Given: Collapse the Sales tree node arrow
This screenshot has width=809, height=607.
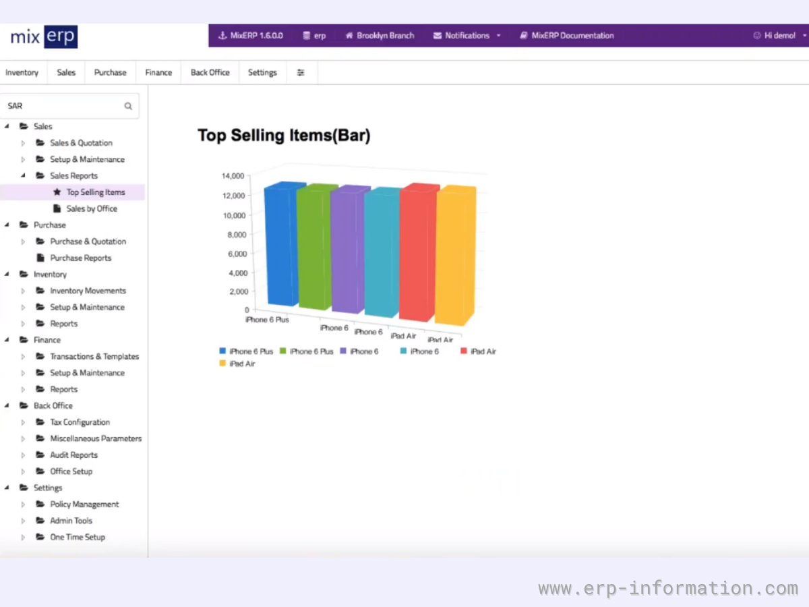Looking at the screenshot, I should pyautogui.click(x=7, y=126).
